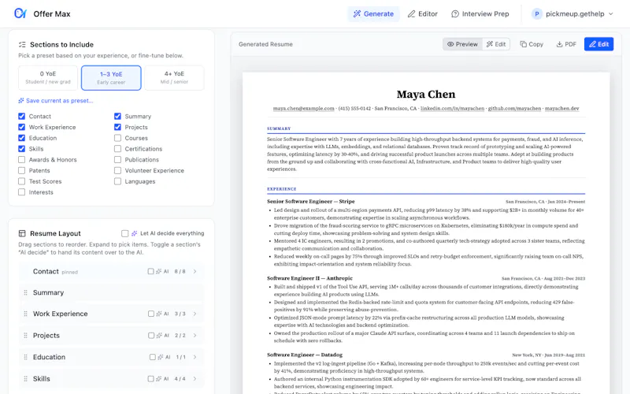Check the Awards & Honors checkbox
The image size is (630, 394).
(22, 160)
